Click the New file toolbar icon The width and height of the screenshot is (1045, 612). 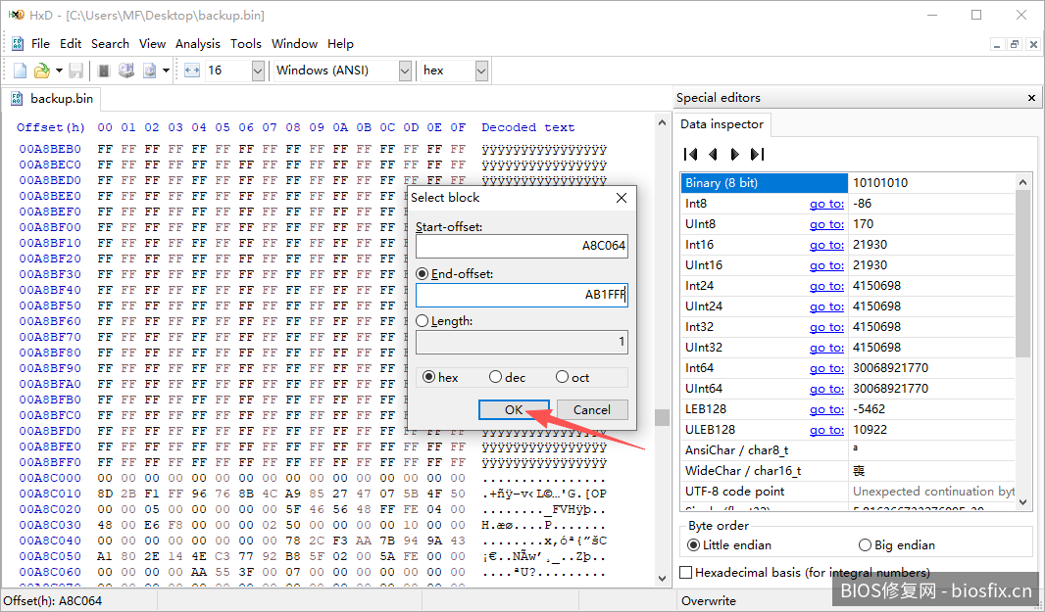[20, 71]
